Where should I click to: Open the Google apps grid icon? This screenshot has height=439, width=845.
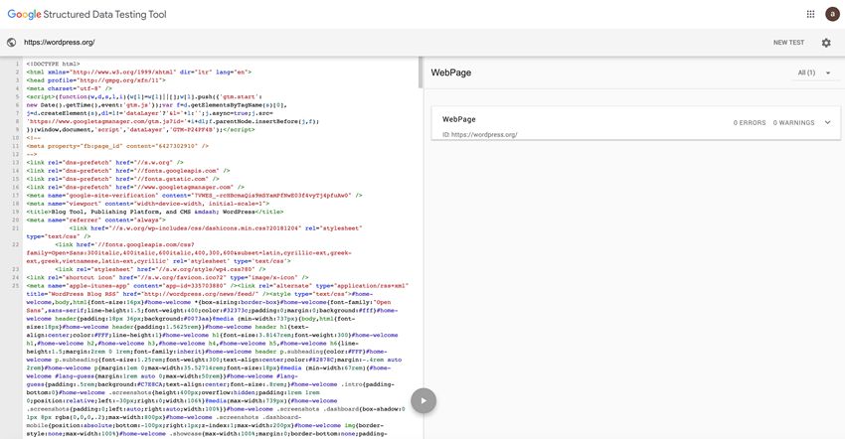point(810,14)
